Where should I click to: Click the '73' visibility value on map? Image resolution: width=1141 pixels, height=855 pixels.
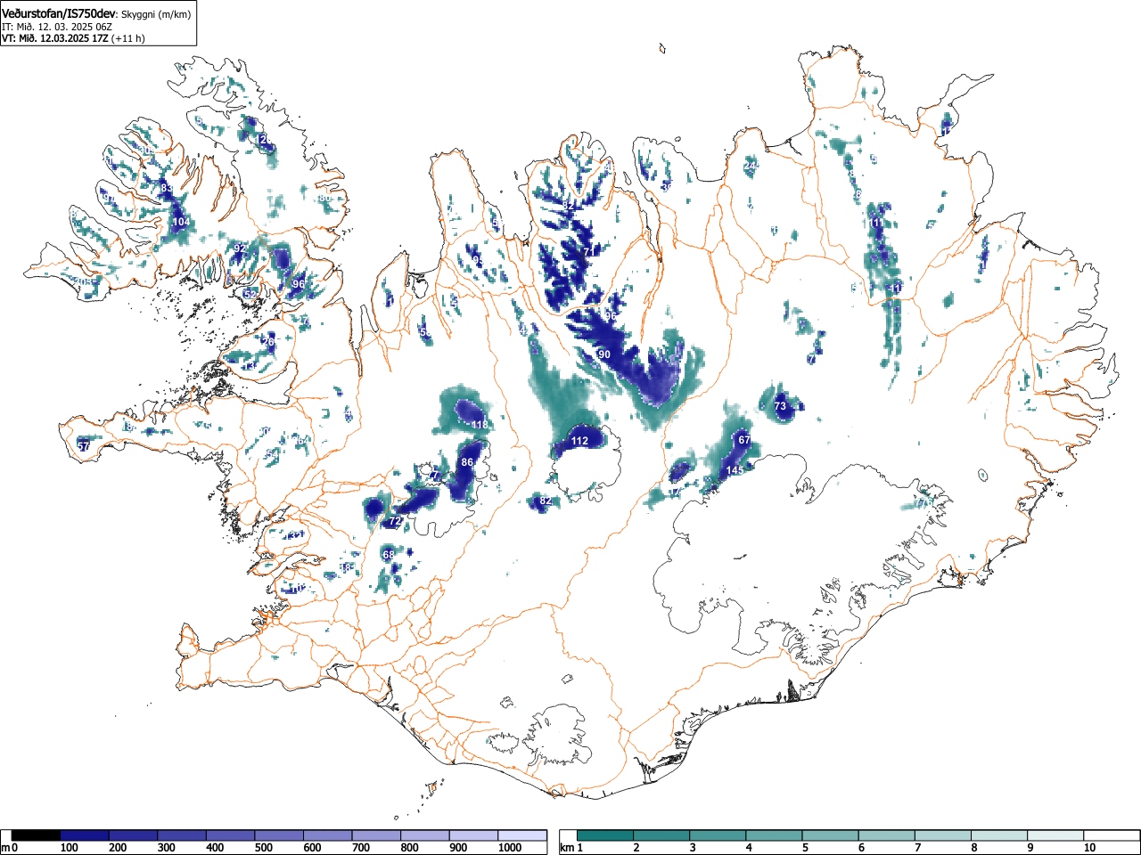pos(780,406)
